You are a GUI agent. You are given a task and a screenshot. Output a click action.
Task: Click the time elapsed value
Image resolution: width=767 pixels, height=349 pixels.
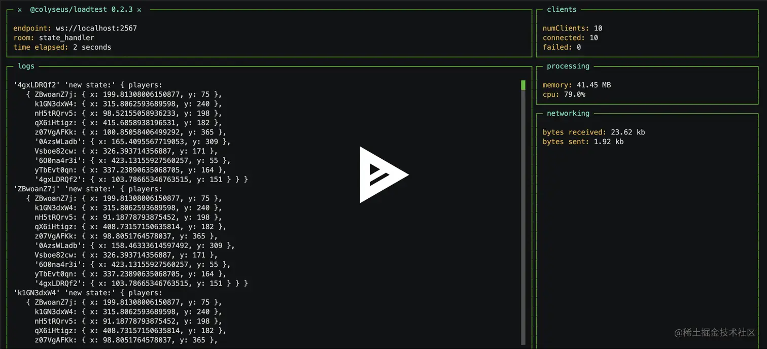click(93, 47)
